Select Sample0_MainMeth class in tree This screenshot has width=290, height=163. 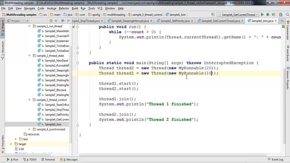click(x=57, y=31)
